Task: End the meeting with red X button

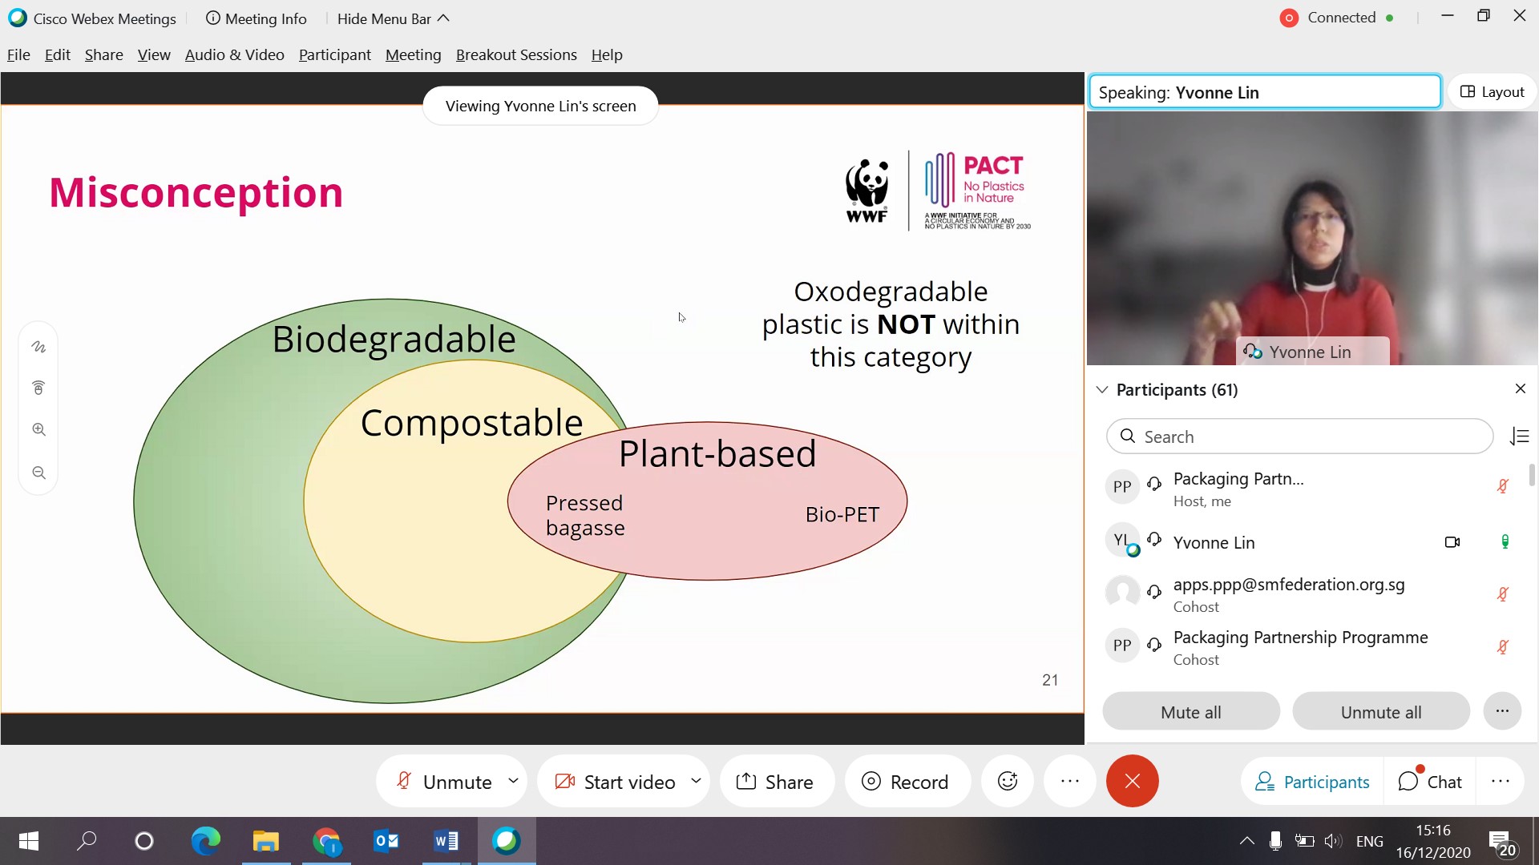Action: click(x=1133, y=781)
